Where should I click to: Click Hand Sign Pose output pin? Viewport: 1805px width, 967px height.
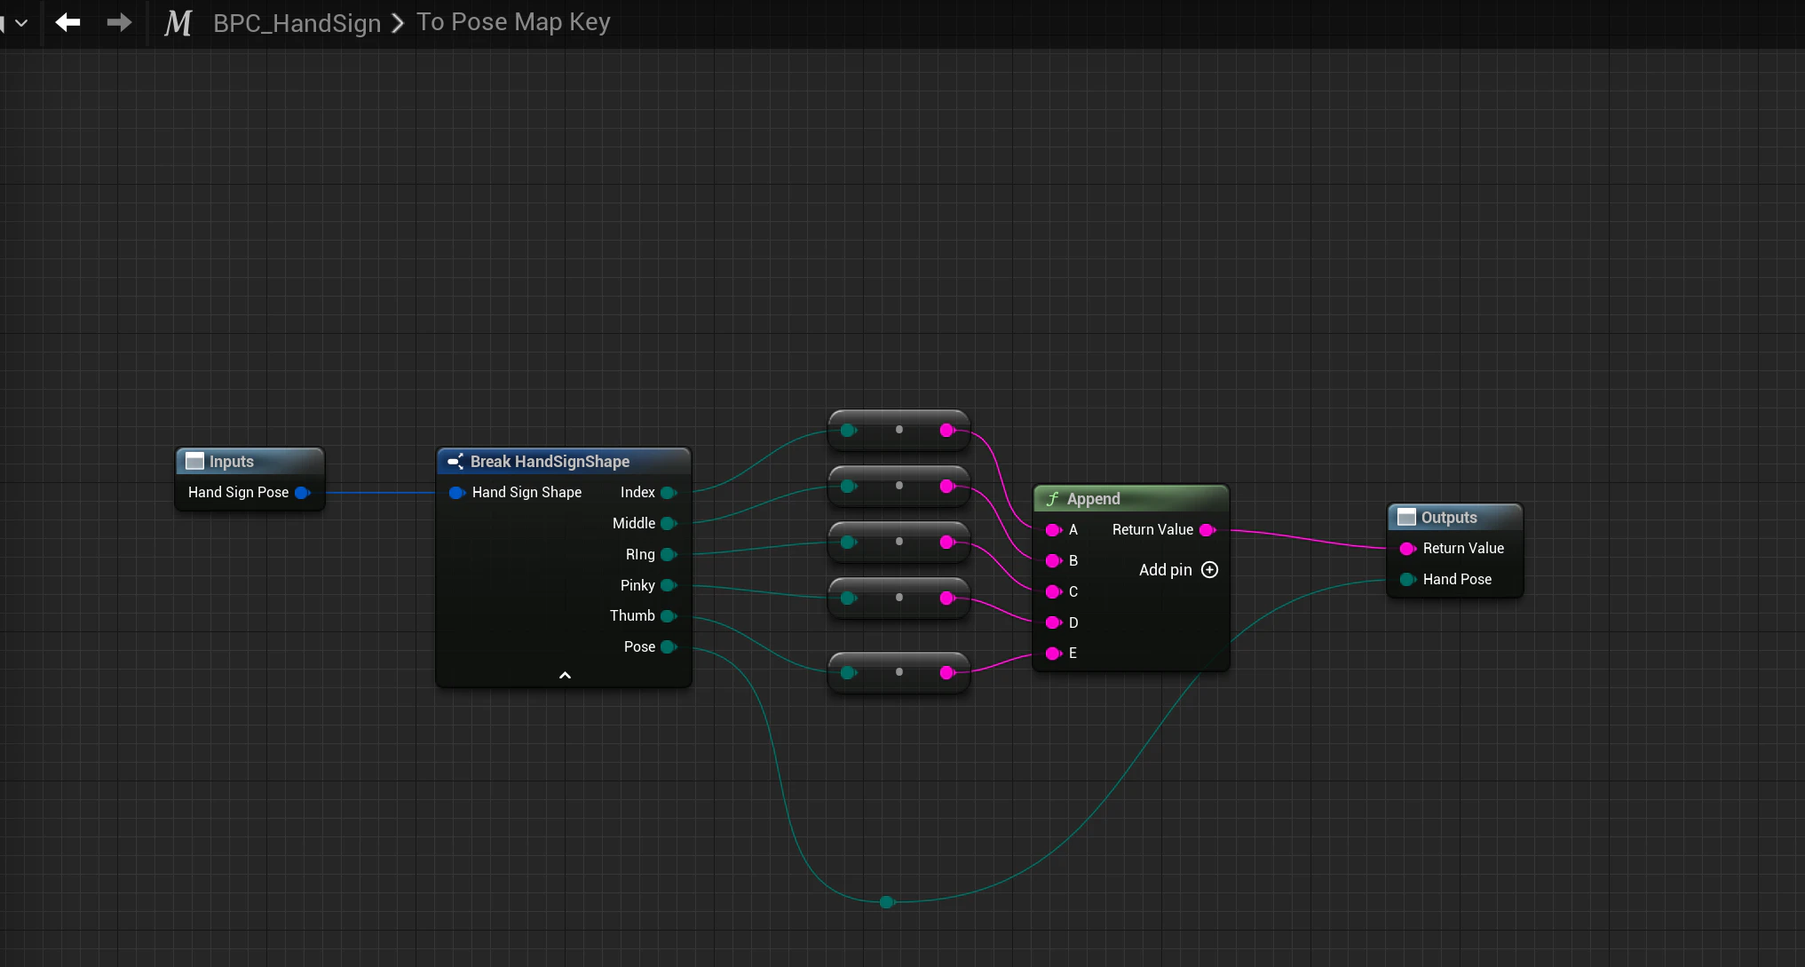pos(302,493)
